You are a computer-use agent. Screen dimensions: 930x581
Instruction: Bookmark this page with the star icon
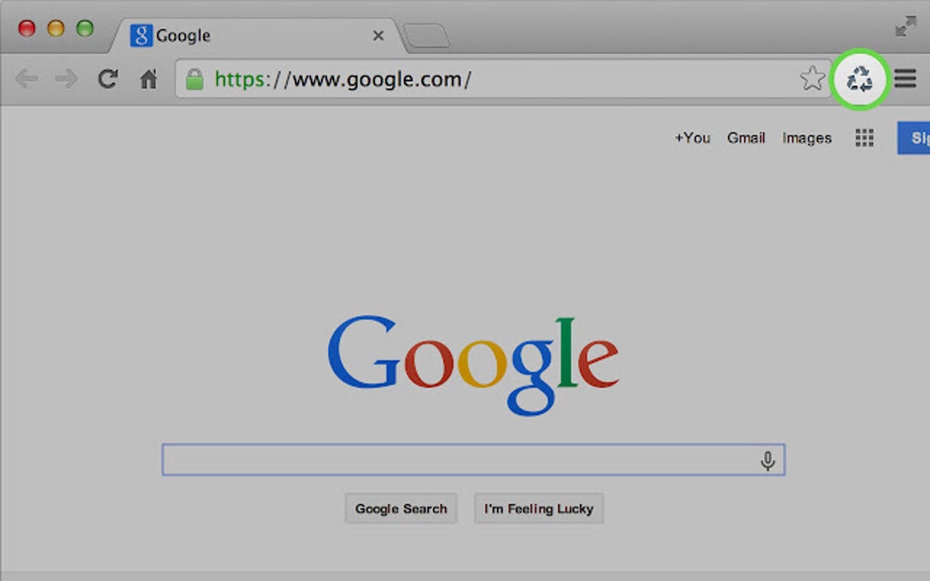812,78
